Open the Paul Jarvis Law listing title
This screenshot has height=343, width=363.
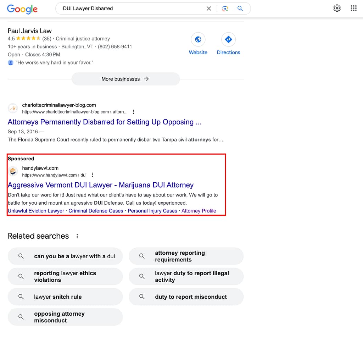tap(30, 31)
